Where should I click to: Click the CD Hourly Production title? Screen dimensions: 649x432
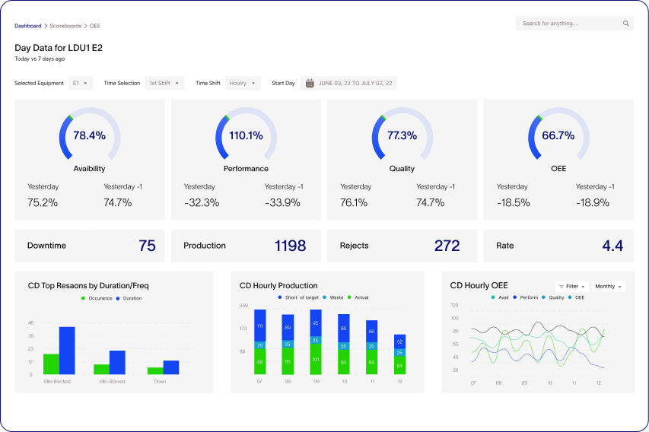click(278, 285)
